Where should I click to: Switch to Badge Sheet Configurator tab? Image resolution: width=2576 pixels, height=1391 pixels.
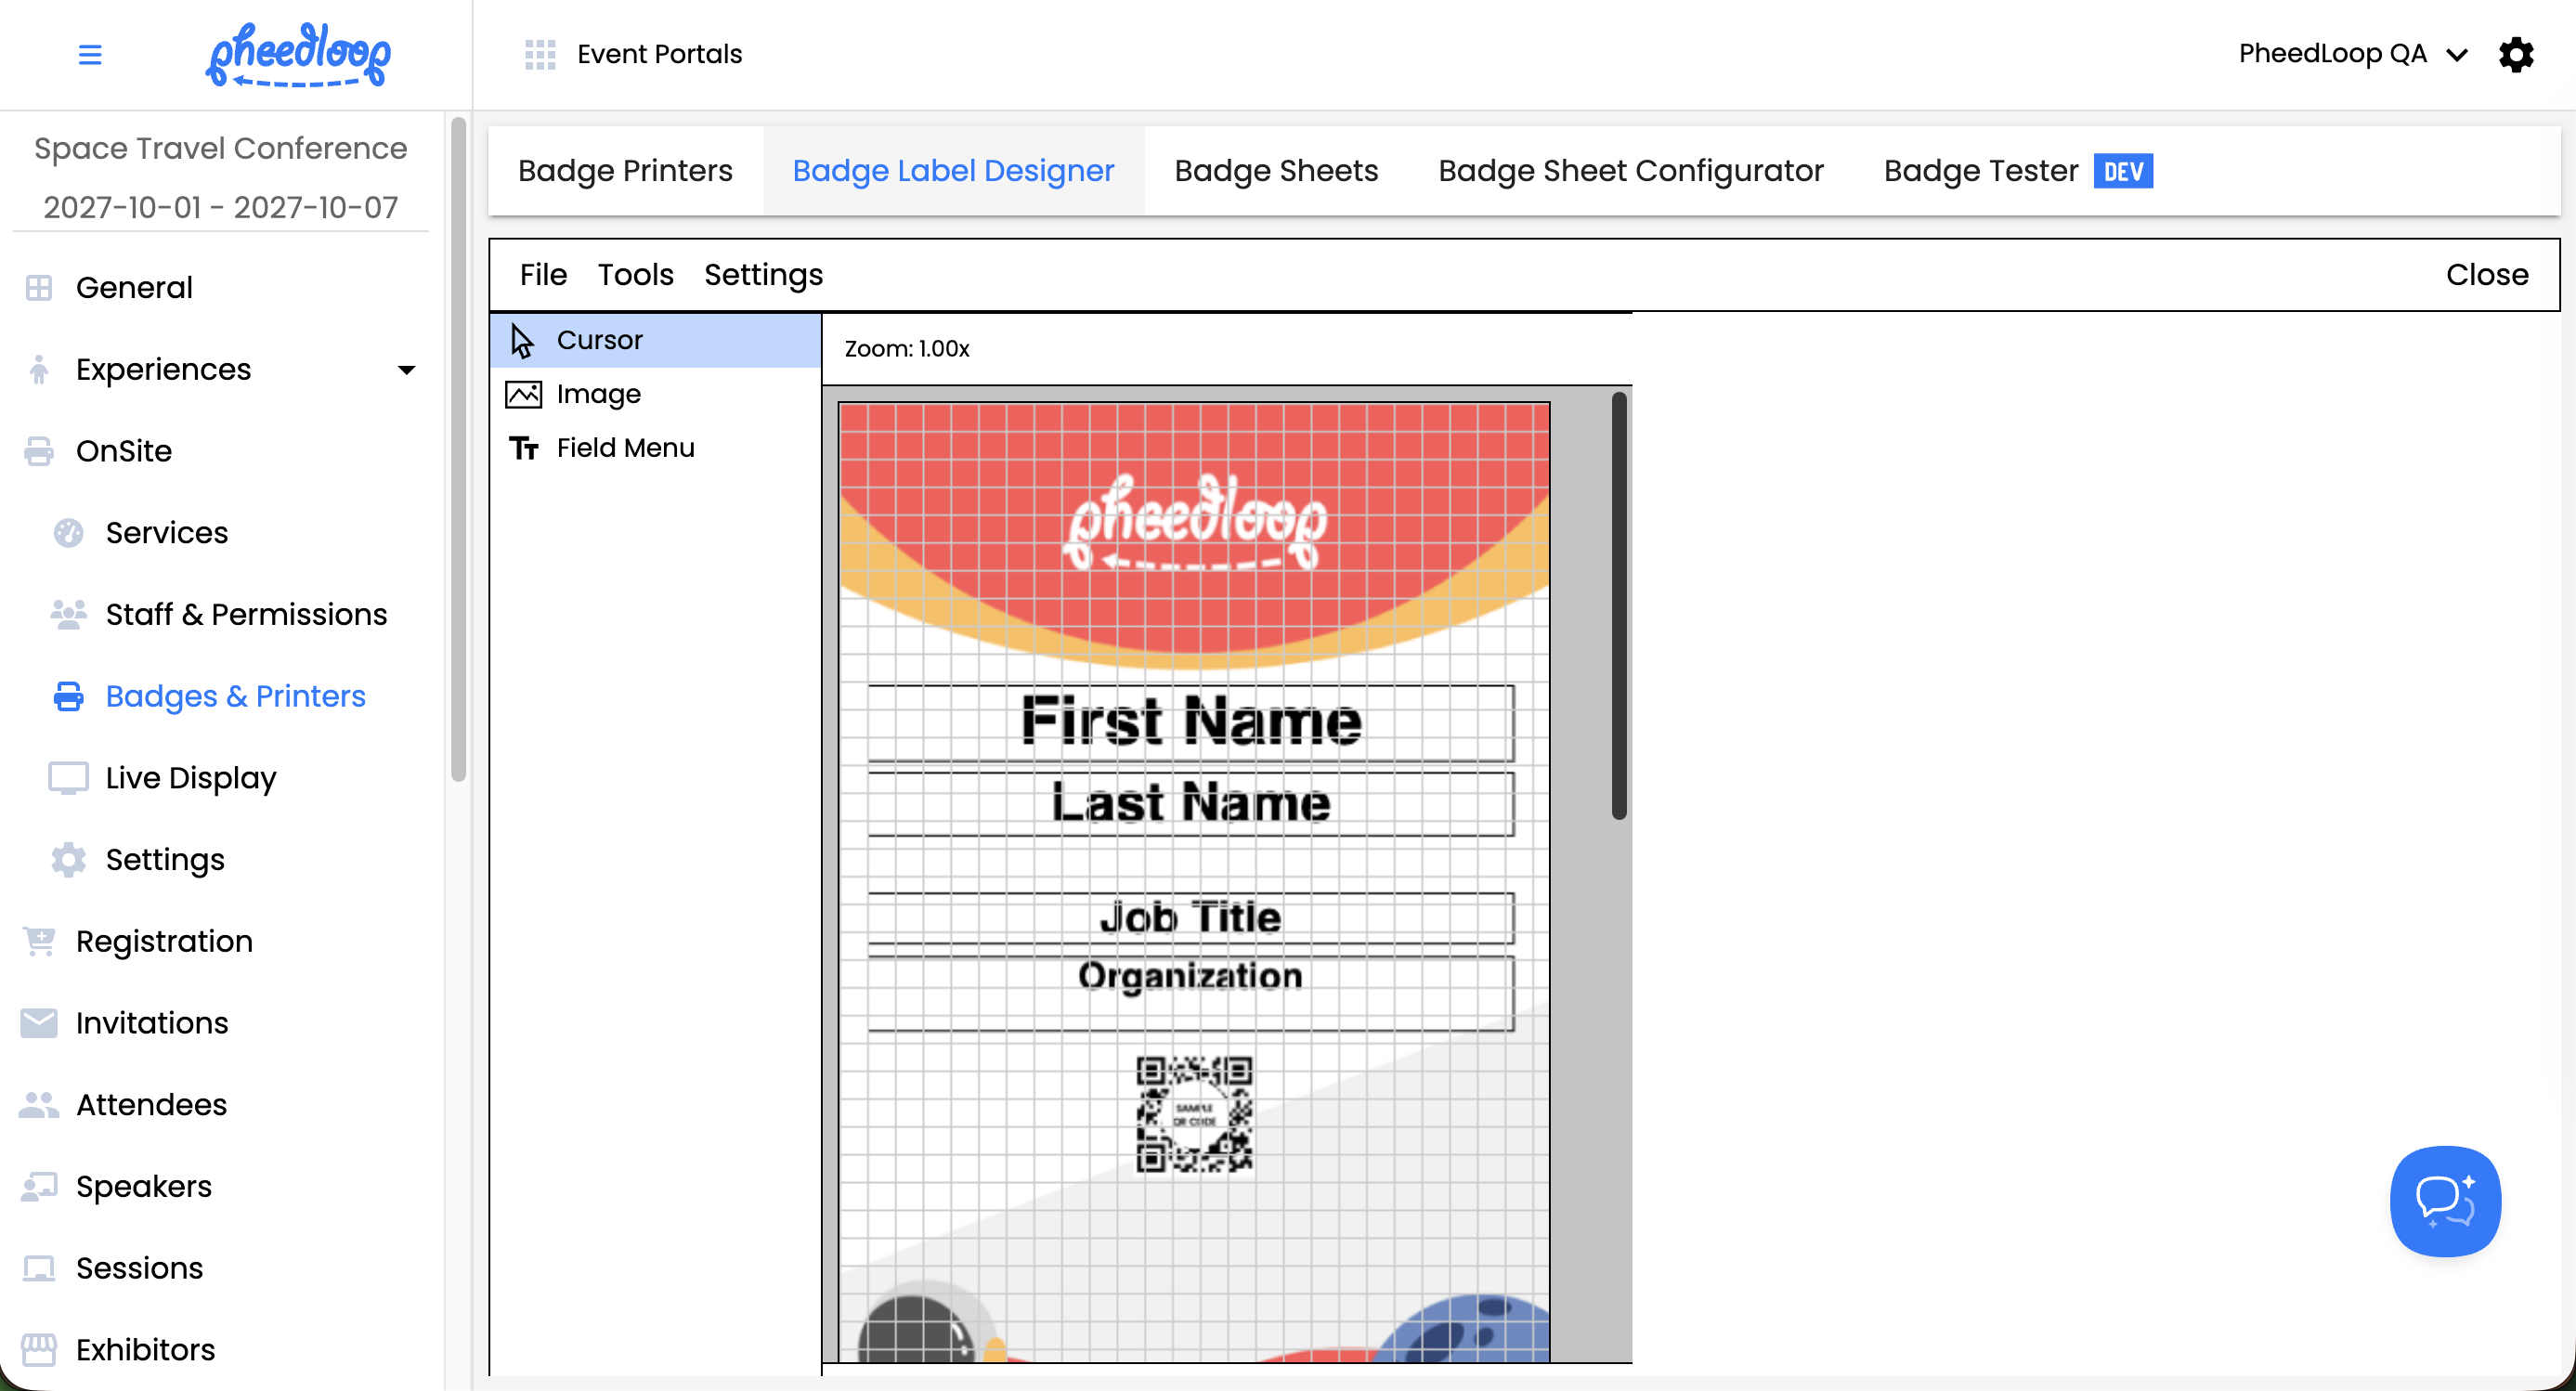1630,171
